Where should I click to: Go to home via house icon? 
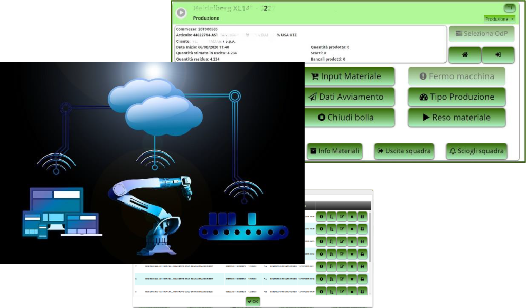465,54
